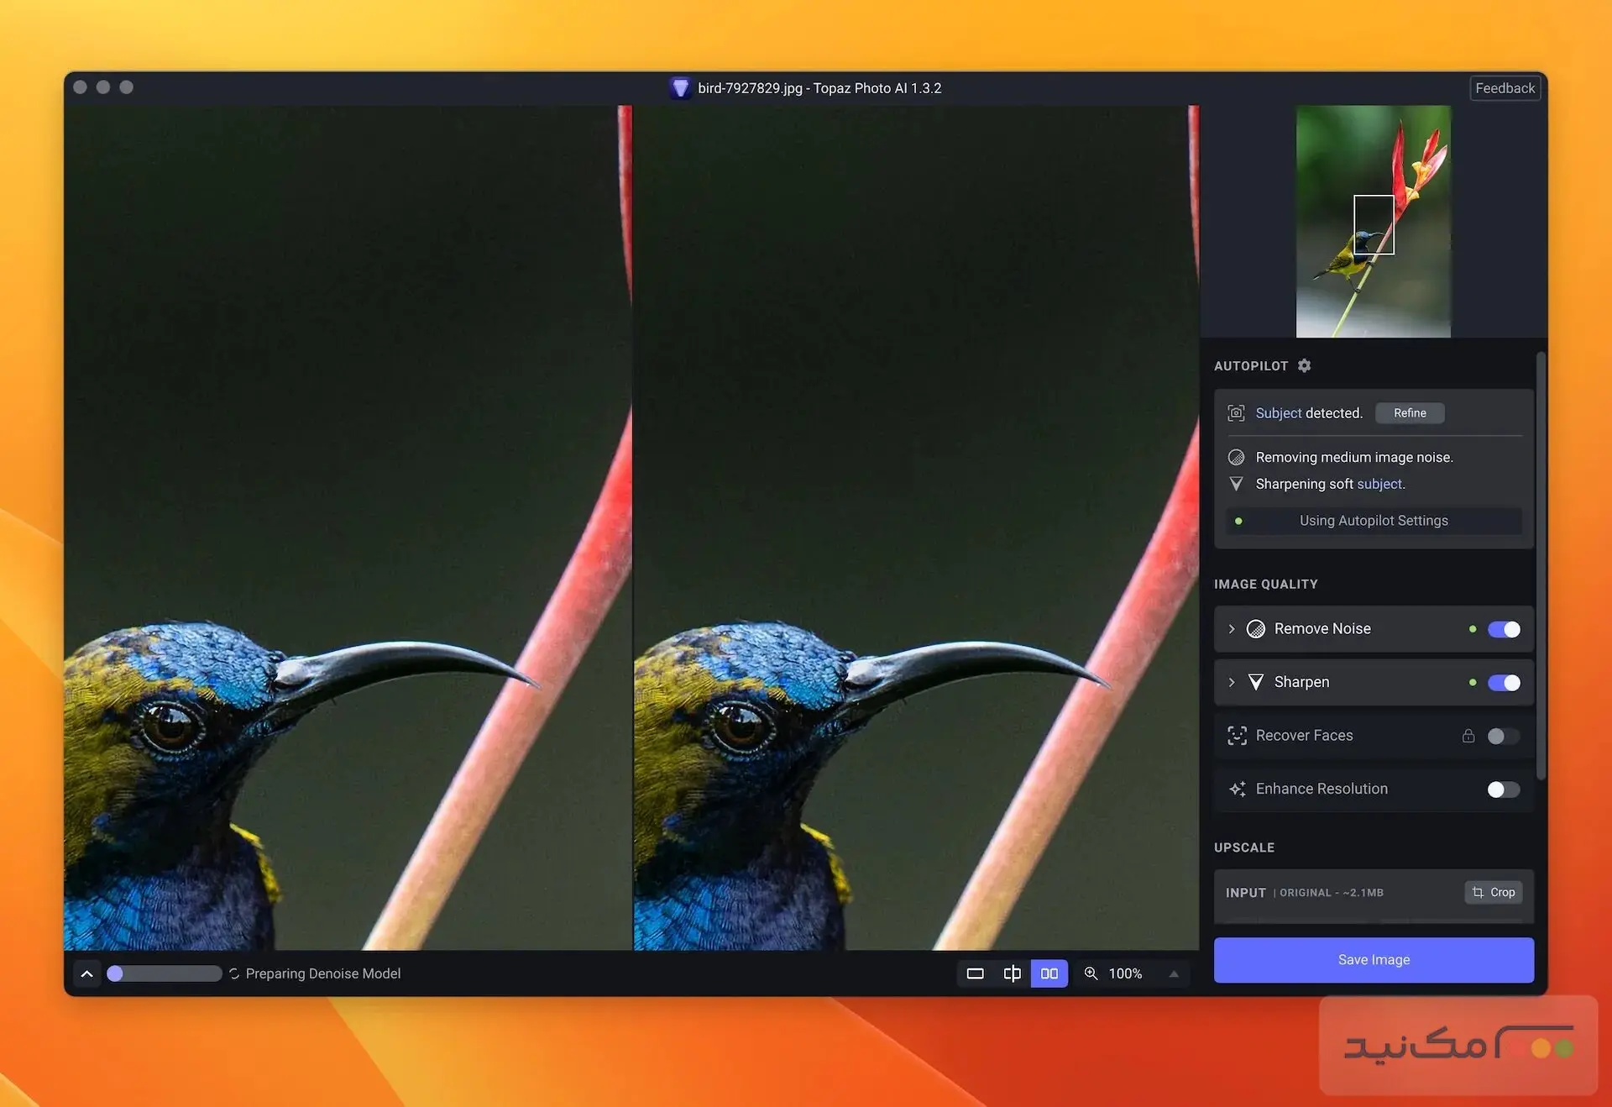Viewport: 1612px width, 1107px height.
Task: Expand the Sharpen settings chevron
Action: point(1232,682)
